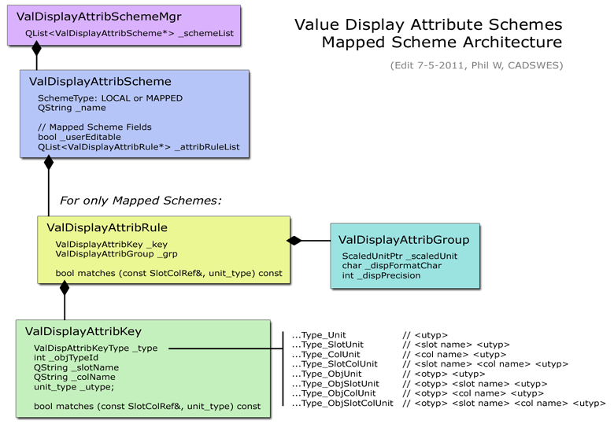Click the ...Type_ObjColUnit enum entry
614x424 pixels.
334,393
